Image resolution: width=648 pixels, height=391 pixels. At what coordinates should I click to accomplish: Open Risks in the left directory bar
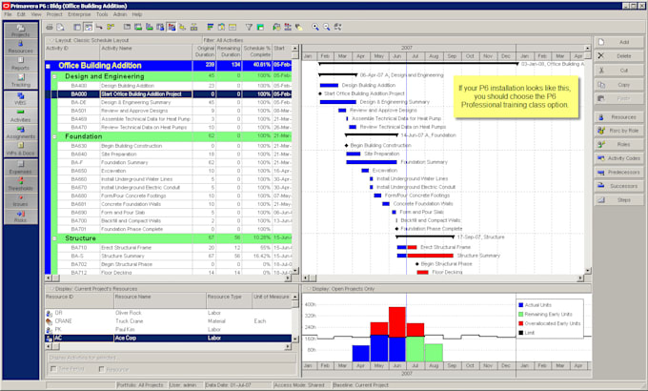click(x=21, y=216)
